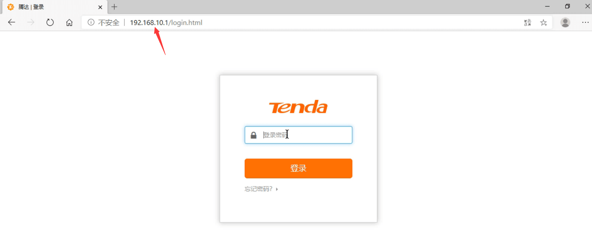Click the lock icon in password field
This screenshot has height=240, width=592.
pyautogui.click(x=254, y=135)
